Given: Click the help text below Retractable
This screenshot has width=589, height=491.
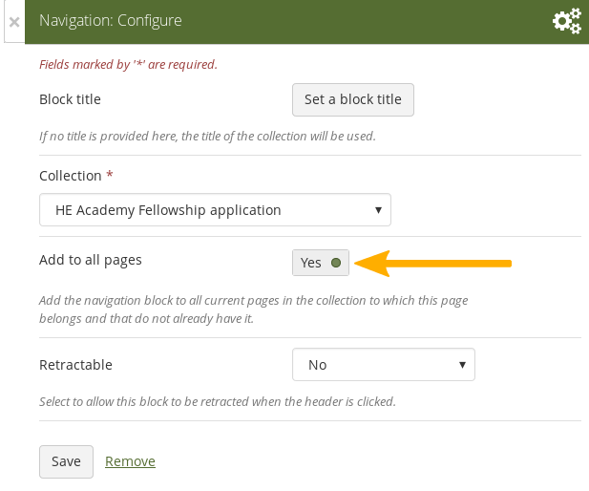Looking at the screenshot, I should pos(217,402).
